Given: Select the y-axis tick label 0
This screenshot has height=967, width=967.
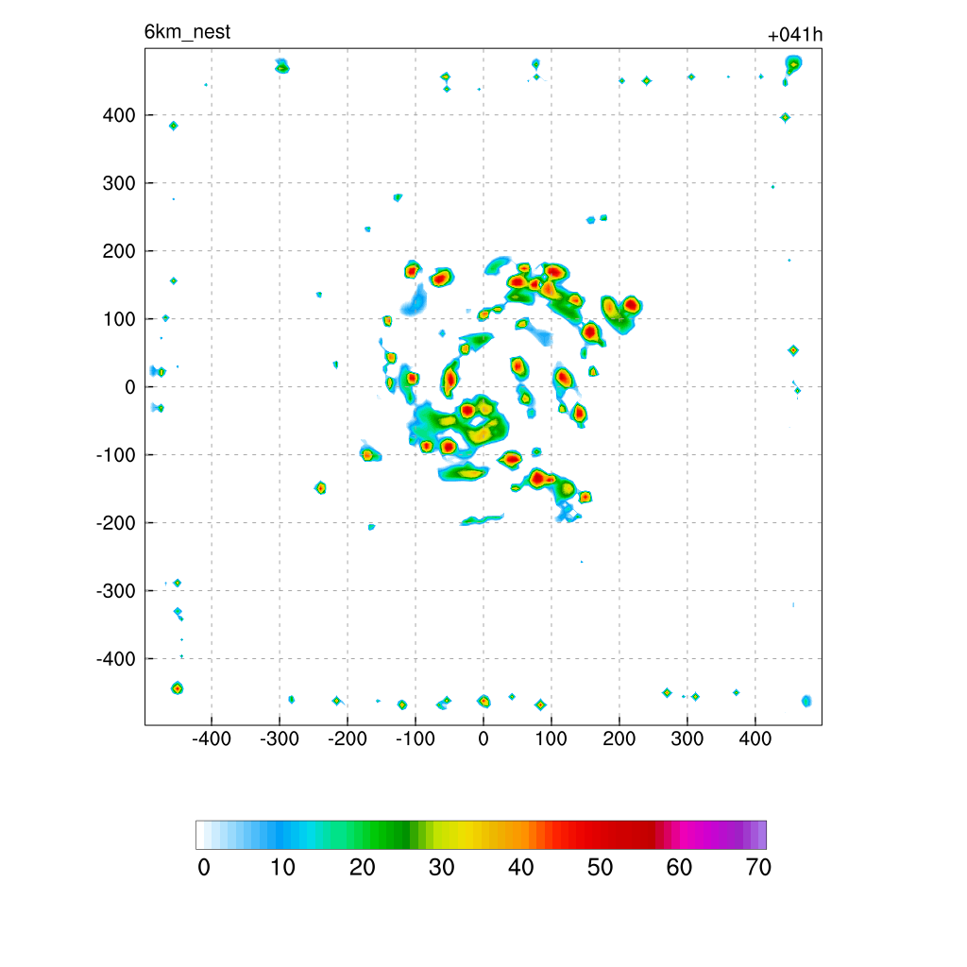Looking at the screenshot, I should [x=130, y=387].
